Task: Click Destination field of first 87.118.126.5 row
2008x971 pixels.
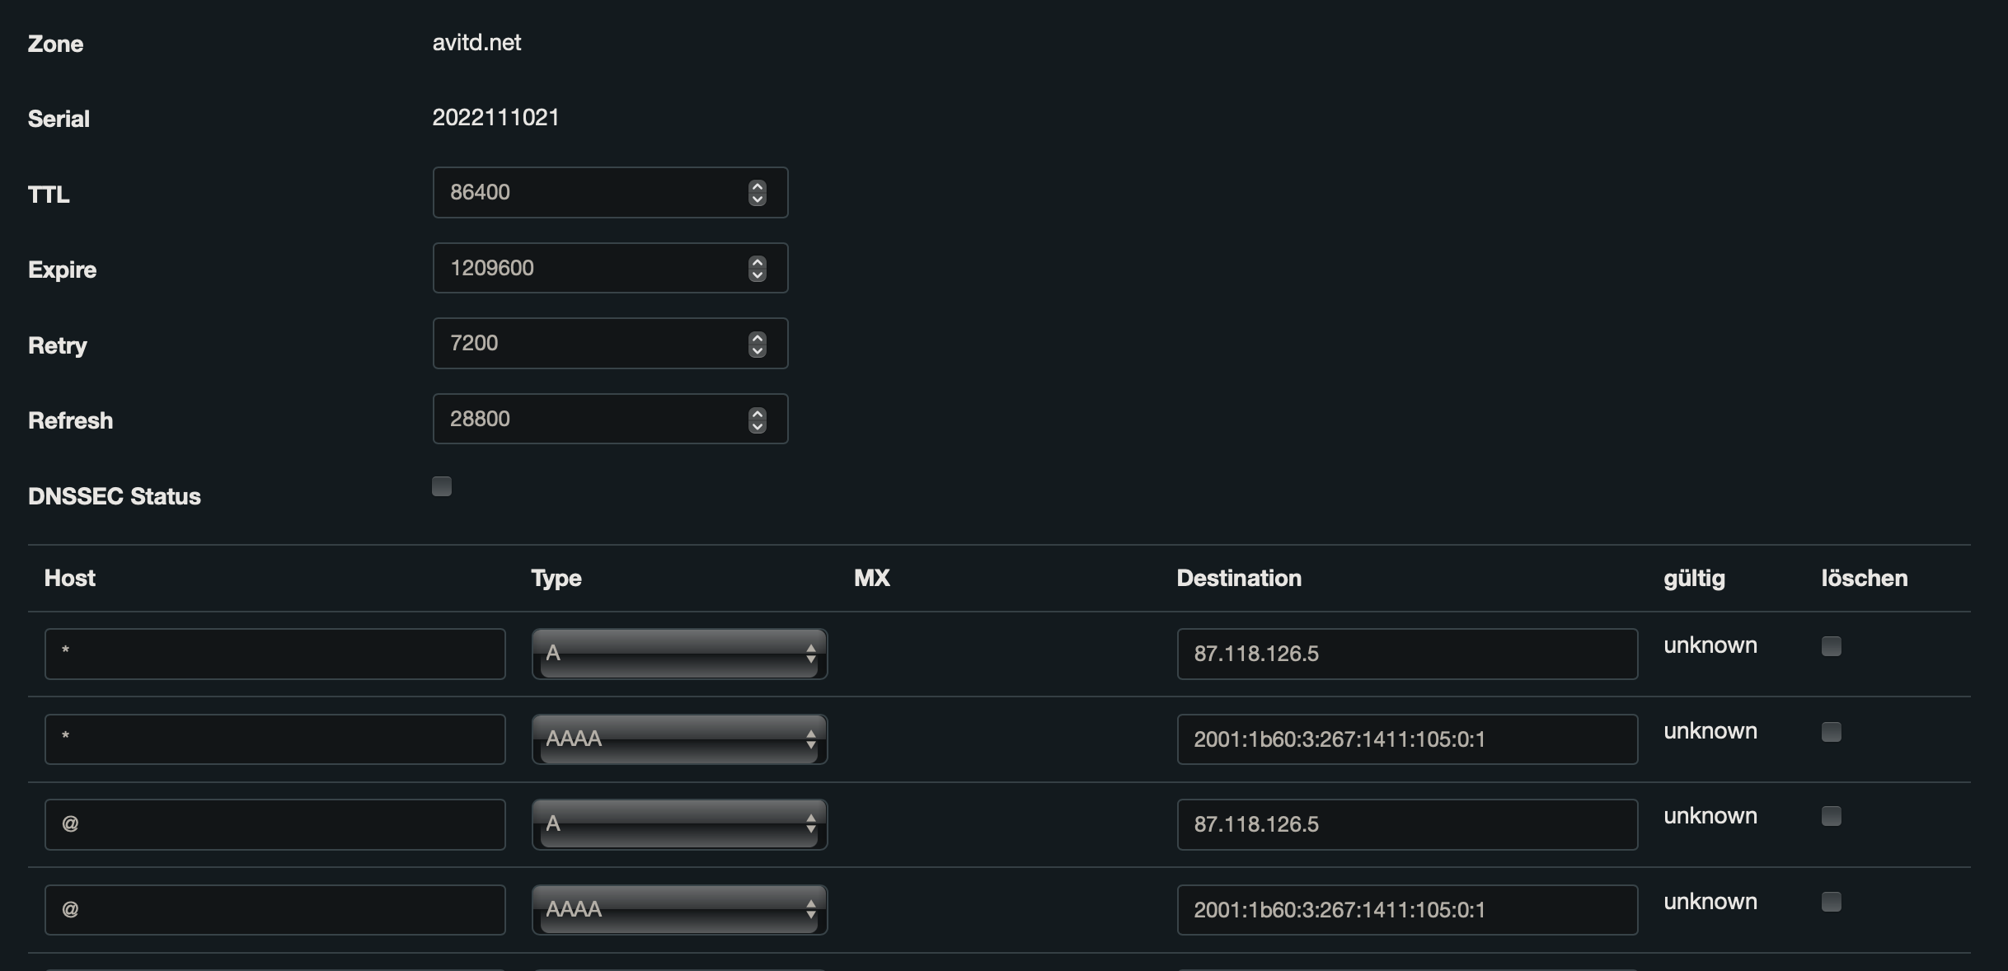Action: click(x=1406, y=654)
